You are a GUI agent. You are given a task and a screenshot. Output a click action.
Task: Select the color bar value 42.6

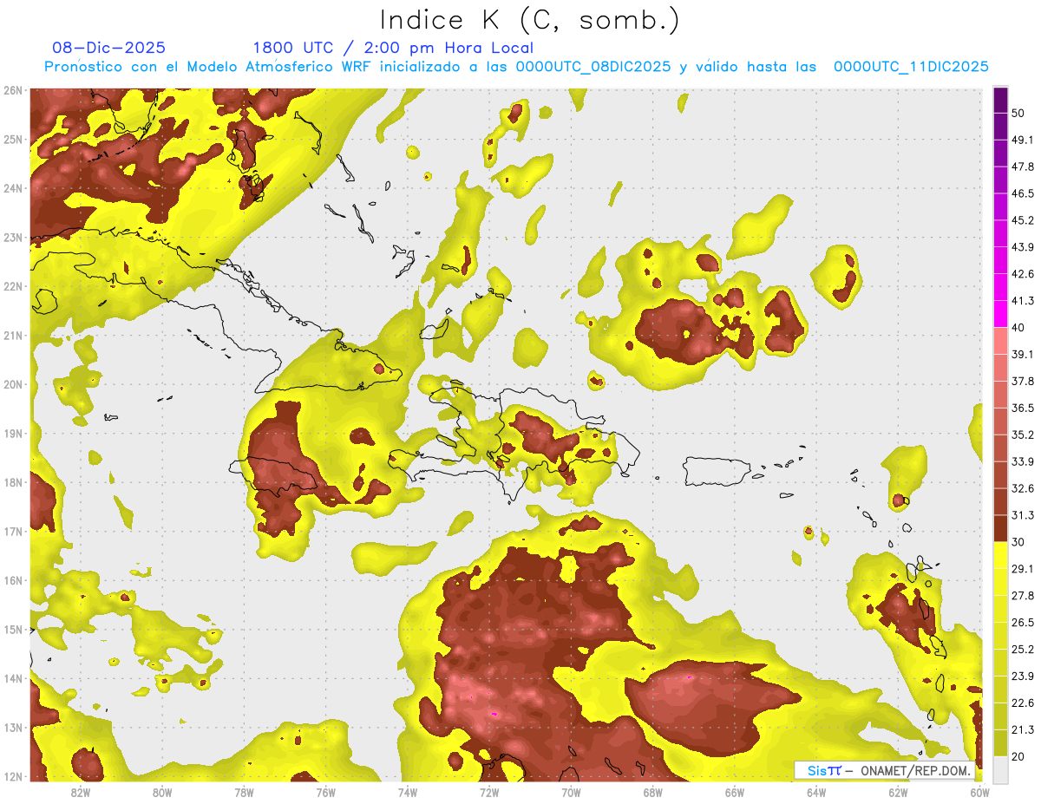click(1022, 274)
